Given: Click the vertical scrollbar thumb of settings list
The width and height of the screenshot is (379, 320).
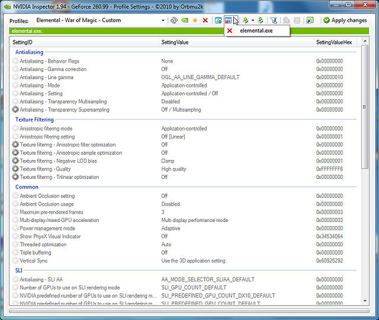Looking at the screenshot, I should coord(365,107).
